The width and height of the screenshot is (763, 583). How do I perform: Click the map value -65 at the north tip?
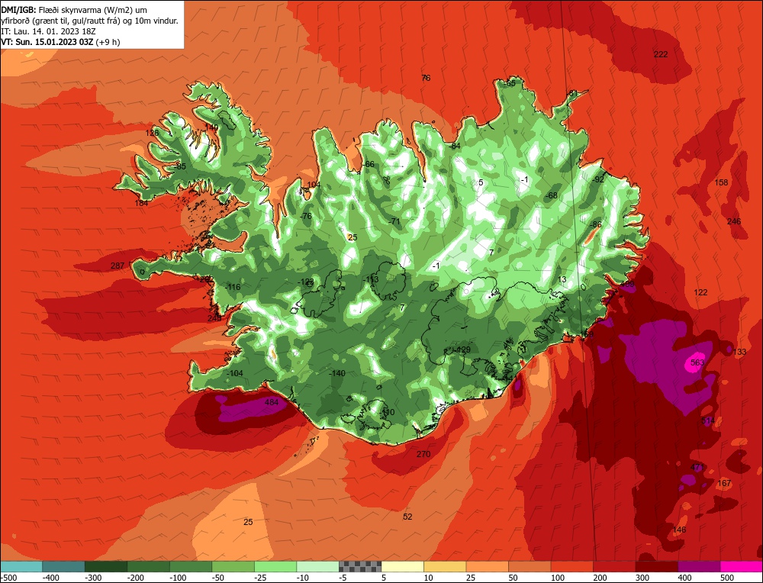509,84
